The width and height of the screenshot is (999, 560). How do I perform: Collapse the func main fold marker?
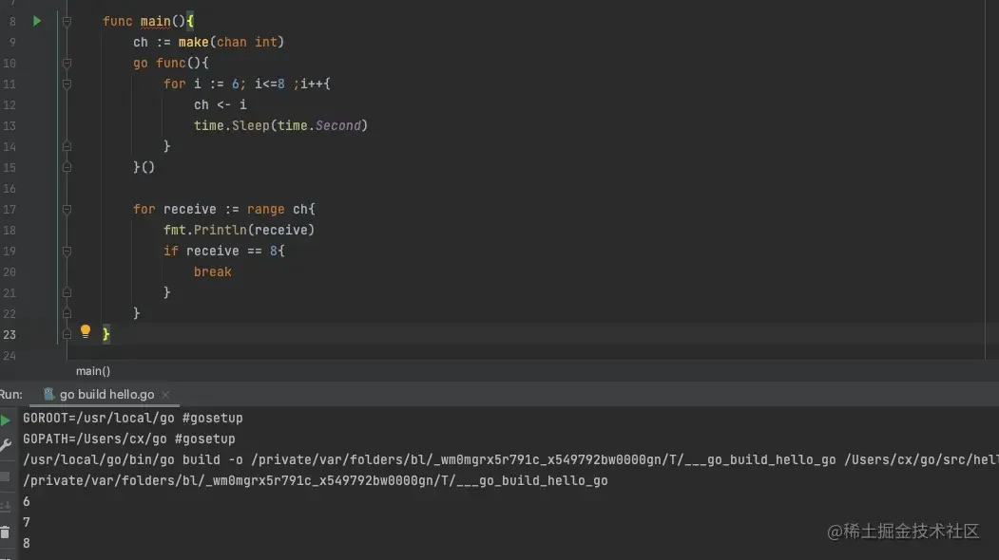[x=67, y=21]
